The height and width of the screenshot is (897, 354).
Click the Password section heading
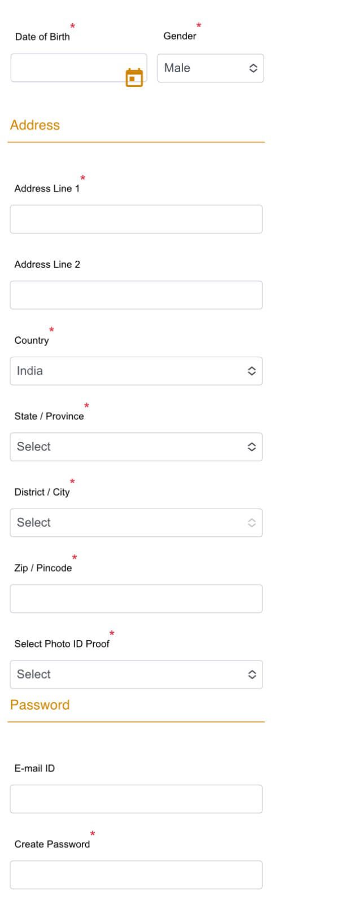40,705
